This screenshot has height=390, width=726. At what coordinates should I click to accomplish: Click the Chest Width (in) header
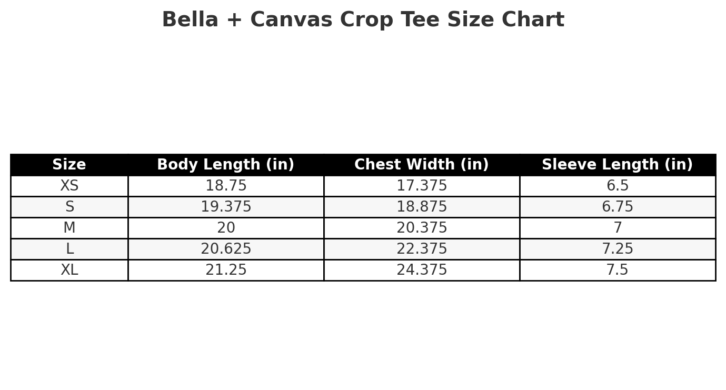coord(422,165)
